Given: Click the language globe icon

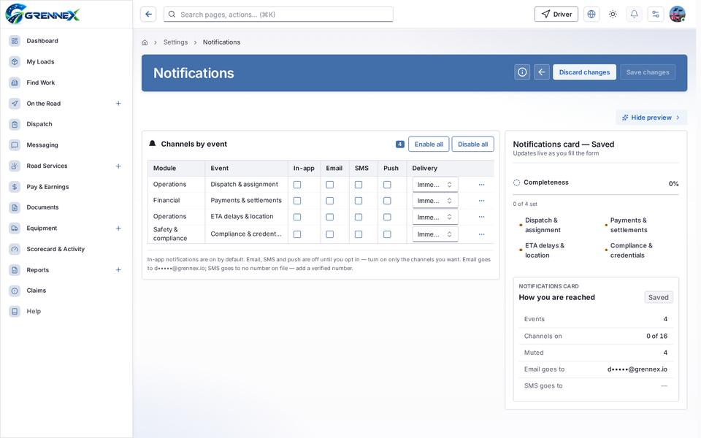Looking at the screenshot, I should [x=591, y=15].
